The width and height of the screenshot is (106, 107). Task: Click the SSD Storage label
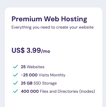coord(45,83)
